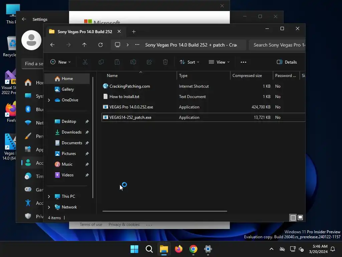Viewport: 342px width, 257px height.
Task: Open Windows Start menu
Action: click(134, 249)
